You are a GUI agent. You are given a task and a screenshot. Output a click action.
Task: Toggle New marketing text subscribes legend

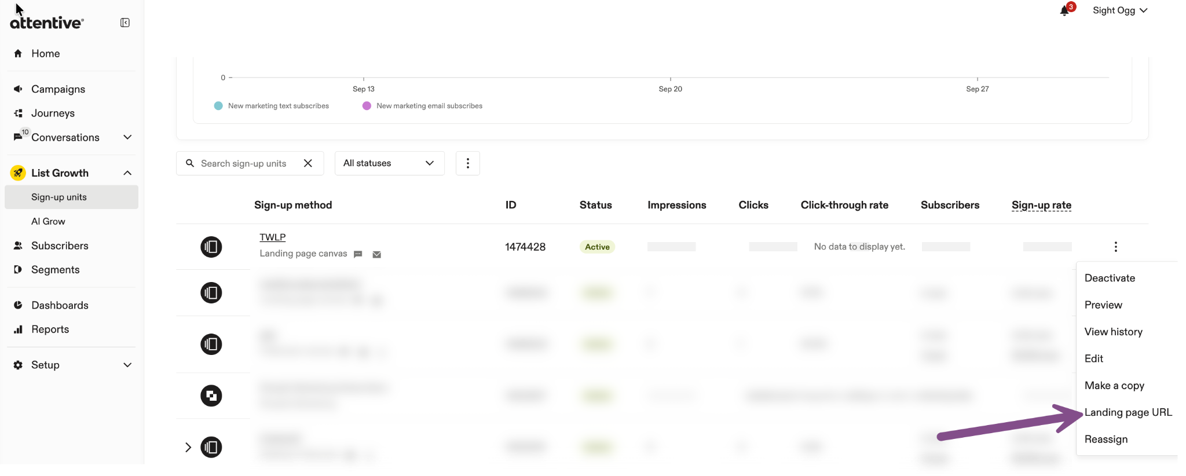coord(272,106)
